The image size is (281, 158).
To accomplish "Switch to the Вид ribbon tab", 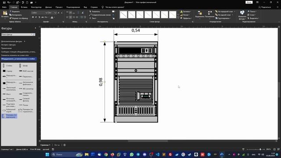I will (85, 7).
